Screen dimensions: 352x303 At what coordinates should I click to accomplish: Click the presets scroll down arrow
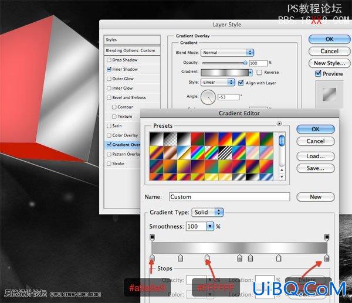[x=282, y=177]
